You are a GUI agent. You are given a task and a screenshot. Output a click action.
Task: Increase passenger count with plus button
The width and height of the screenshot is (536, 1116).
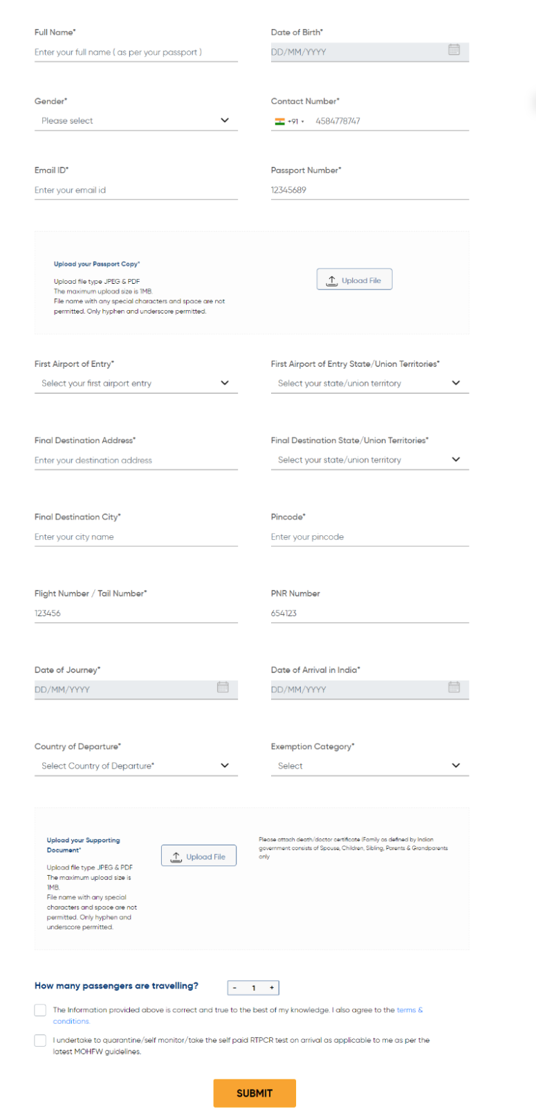272,988
